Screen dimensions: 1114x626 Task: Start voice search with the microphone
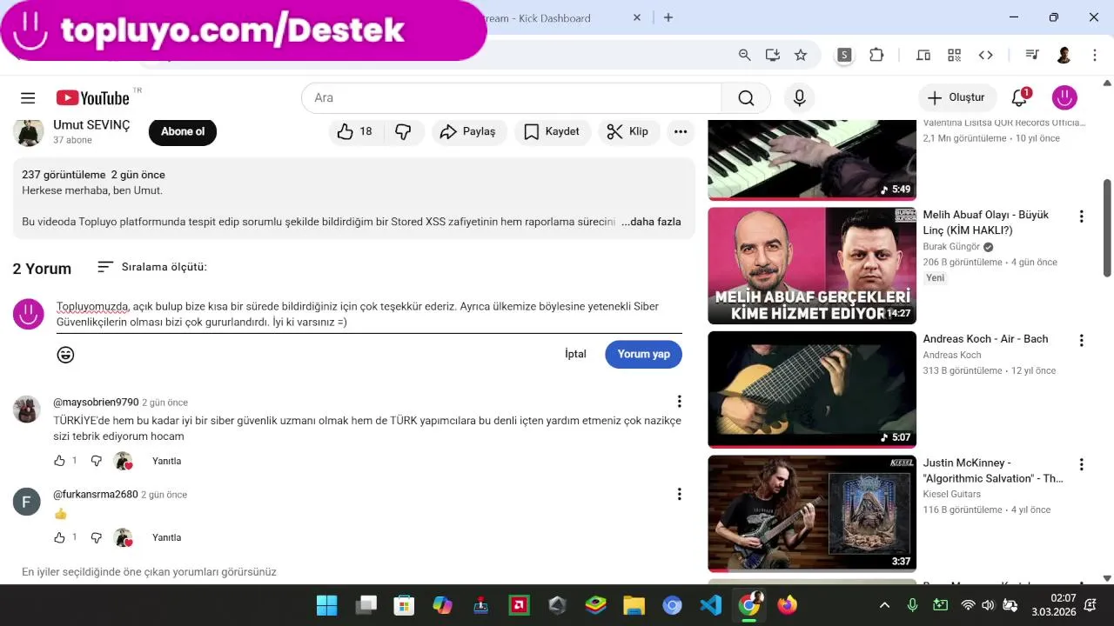click(x=799, y=98)
